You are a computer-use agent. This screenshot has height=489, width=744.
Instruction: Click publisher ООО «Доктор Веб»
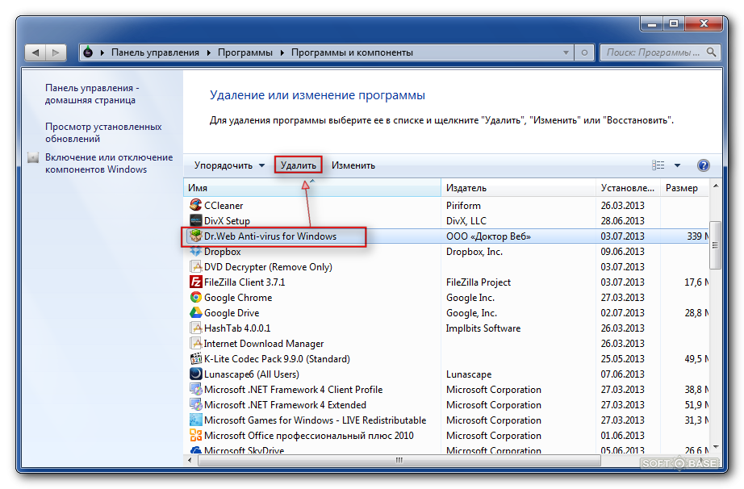(488, 236)
